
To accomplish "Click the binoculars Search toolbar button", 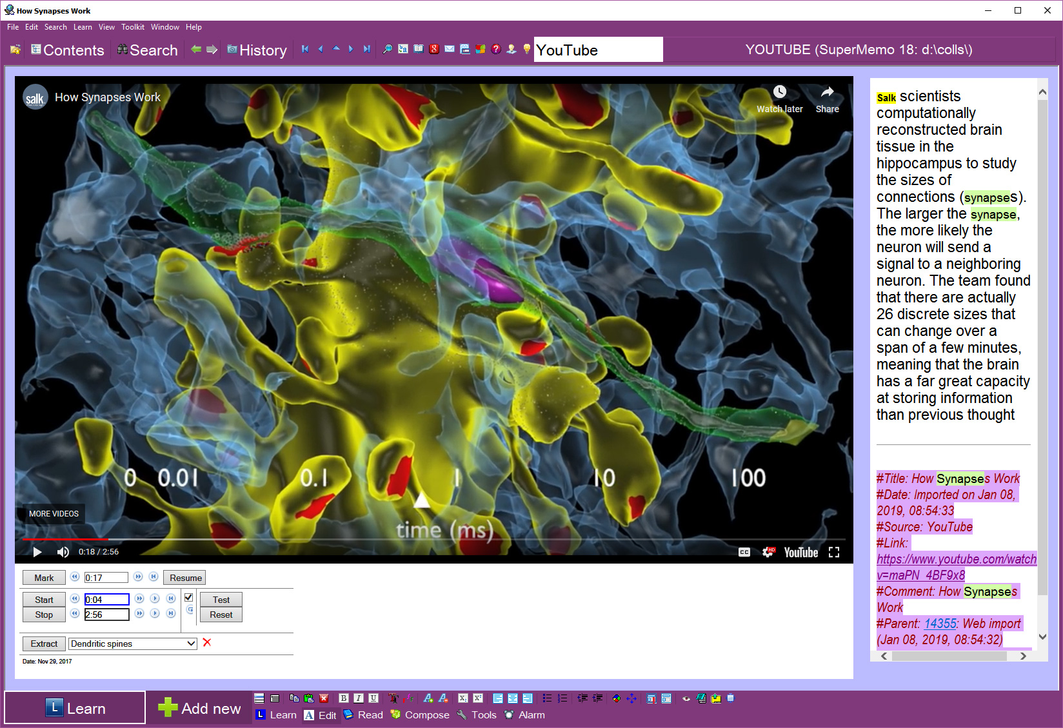I will pos(147,50).
